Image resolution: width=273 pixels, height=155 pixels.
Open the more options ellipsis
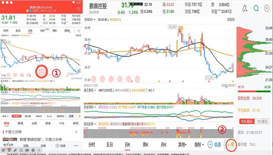pos(76,146)
